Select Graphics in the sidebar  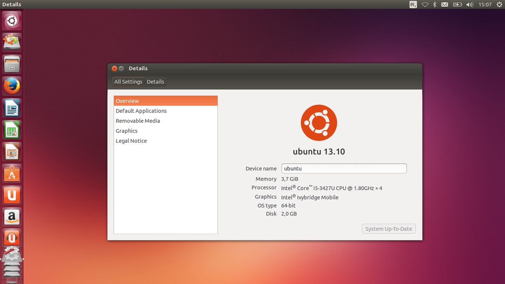[166, 131]
